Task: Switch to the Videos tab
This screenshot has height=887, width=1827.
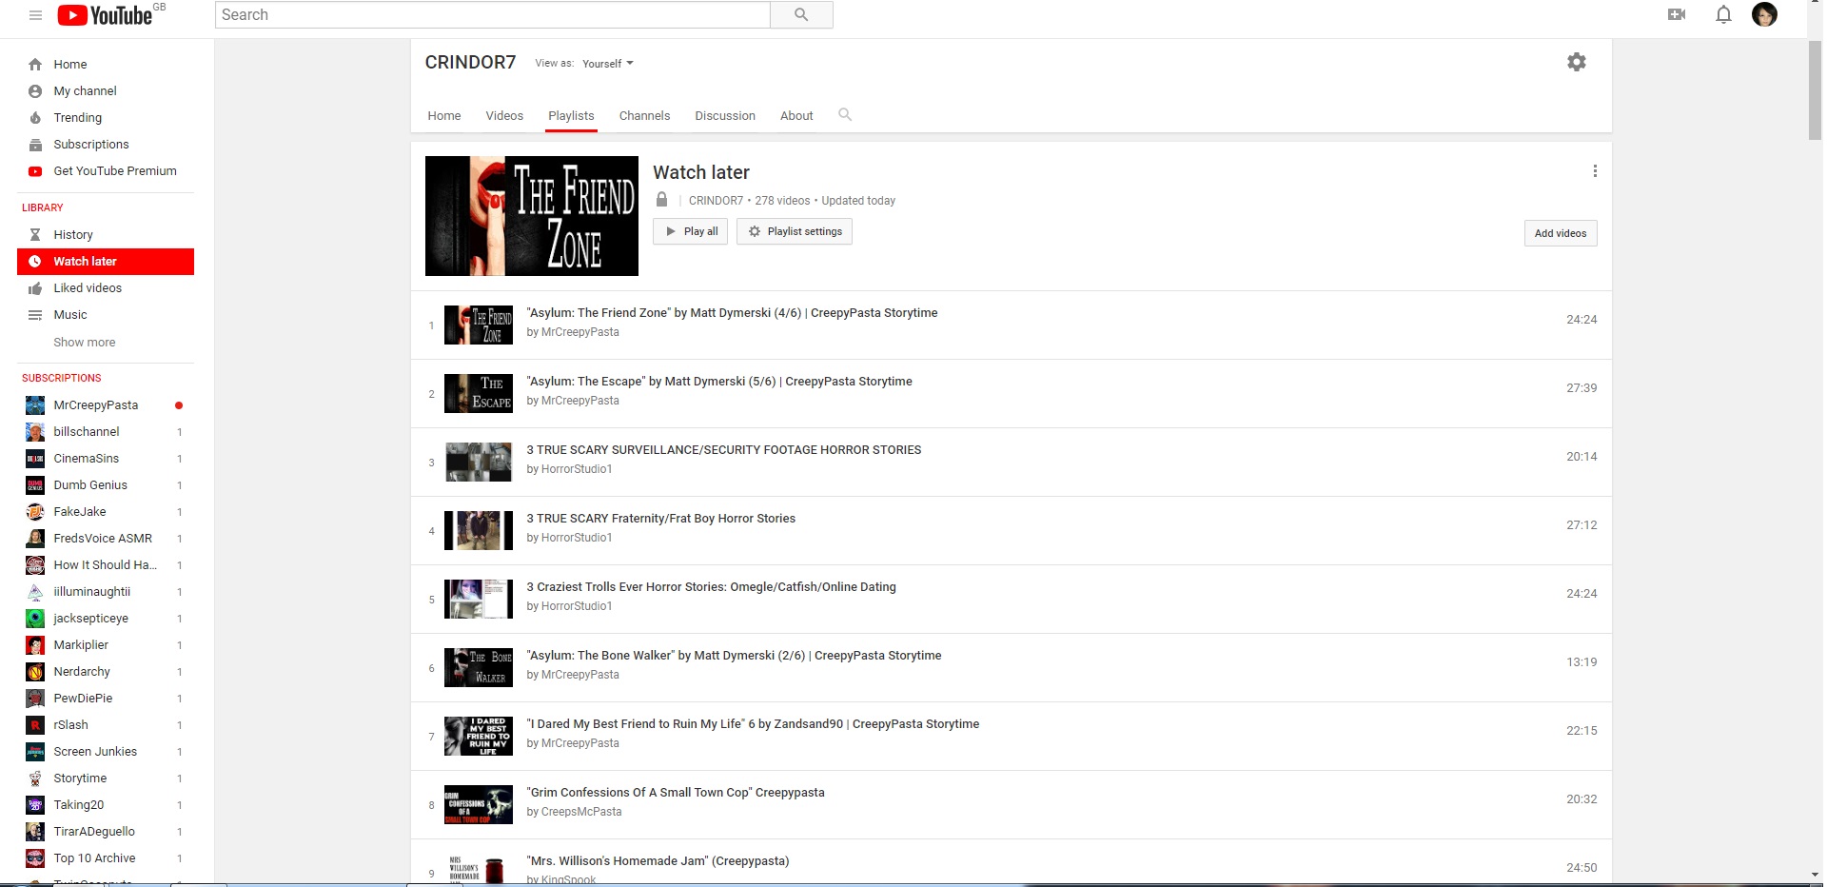Action: pos(503,115)
